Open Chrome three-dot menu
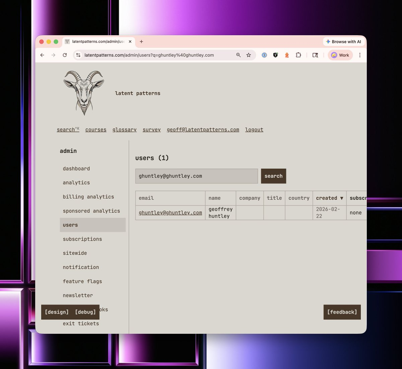The height and width of the screenshot is (369, 402). click(360, 55)
